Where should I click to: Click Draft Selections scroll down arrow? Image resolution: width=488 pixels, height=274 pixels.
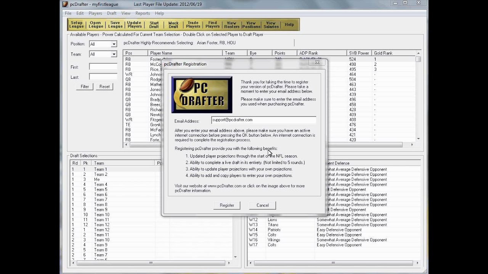click(x=235, y=257)
